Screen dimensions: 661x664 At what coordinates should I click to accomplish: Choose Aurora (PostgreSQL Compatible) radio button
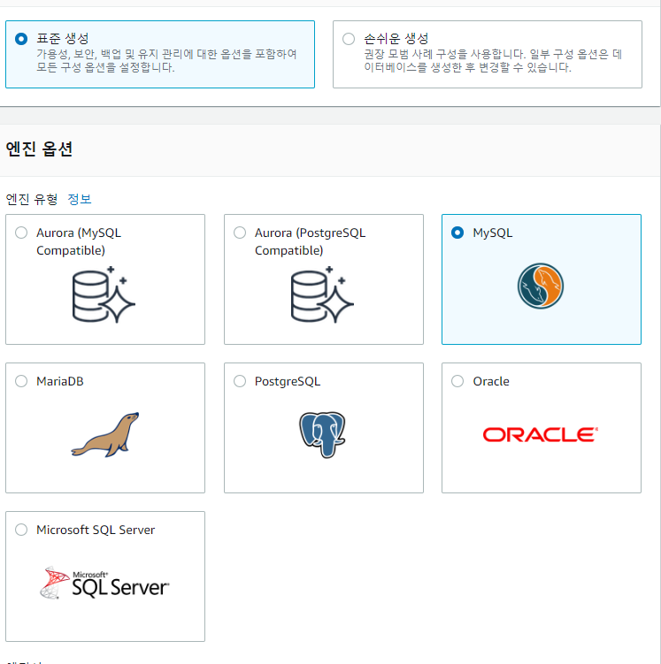click(240, 233)
